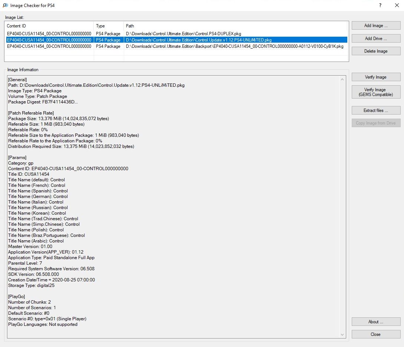Click Verify Image button
Image resolution: width=404 pixels, height=347 pixels.
tap(376, 77)
